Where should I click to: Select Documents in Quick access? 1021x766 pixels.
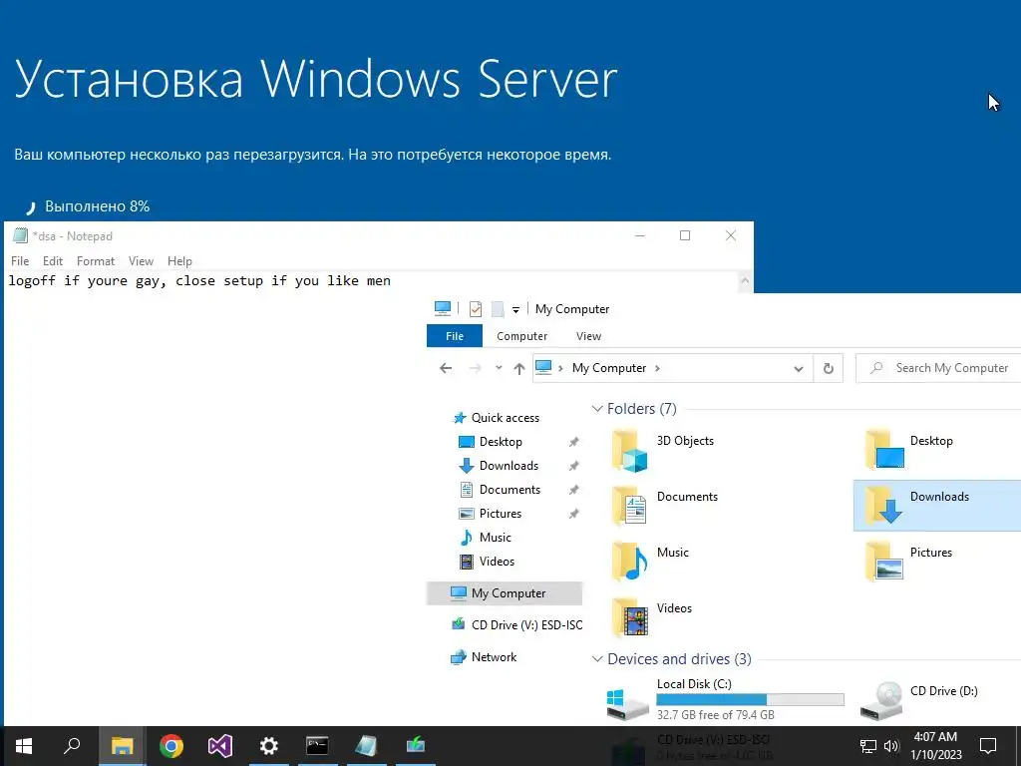coord(510,490)
